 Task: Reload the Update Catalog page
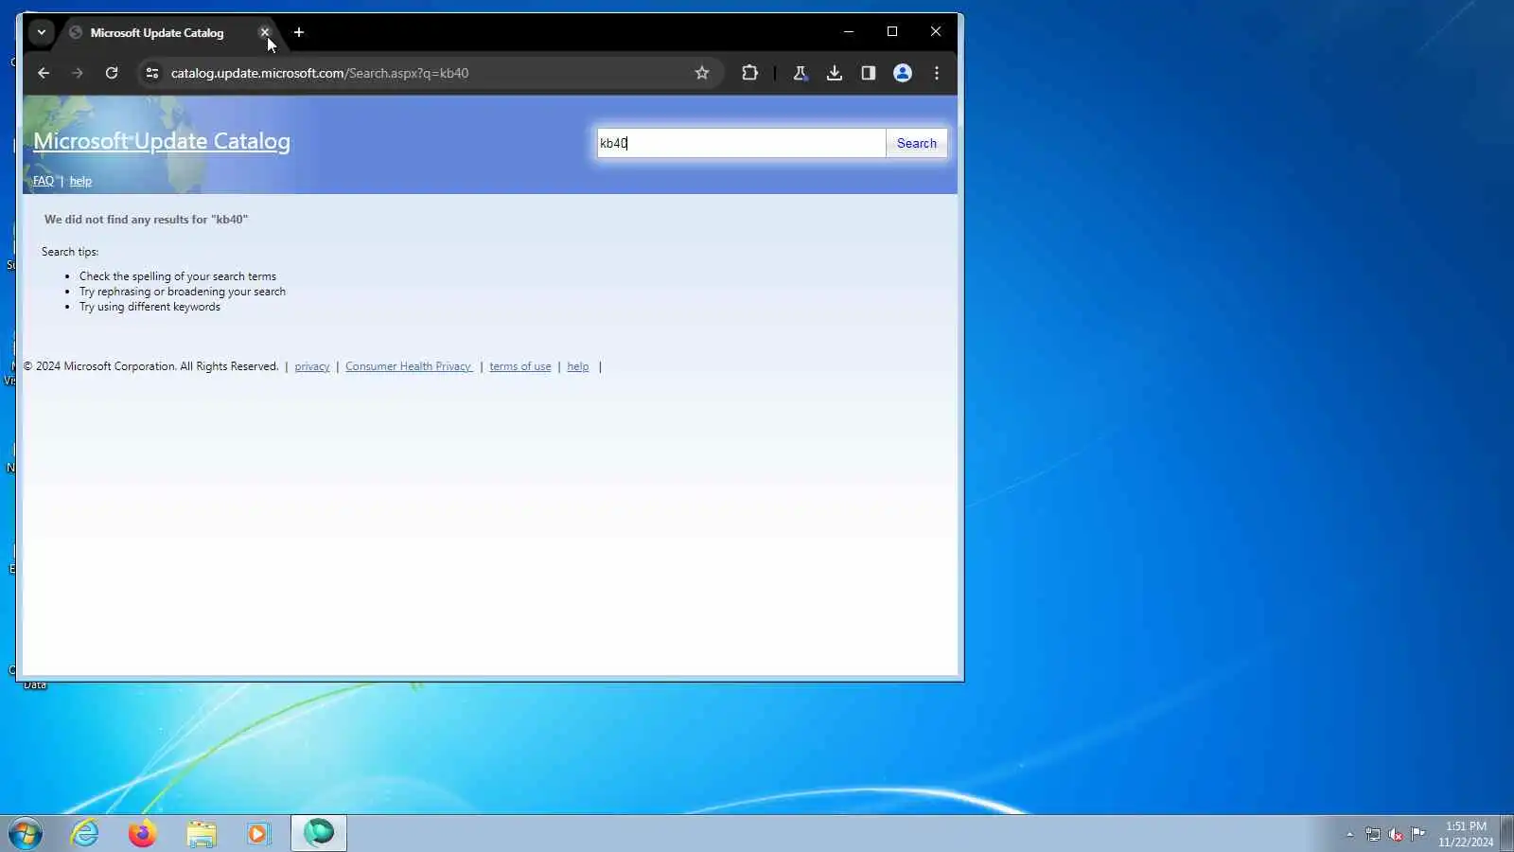(112, 73)
